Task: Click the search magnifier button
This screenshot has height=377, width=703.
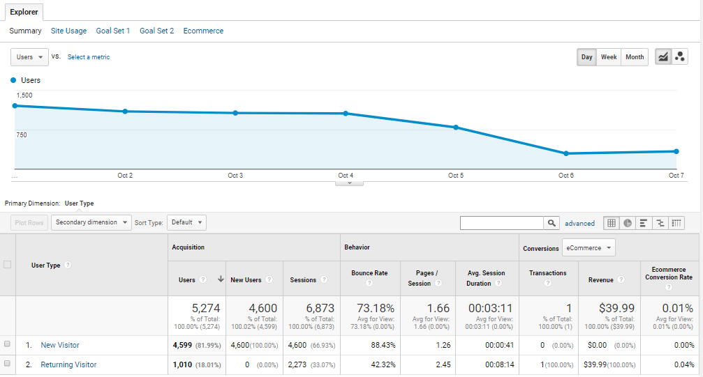Action: click(552, 223)
